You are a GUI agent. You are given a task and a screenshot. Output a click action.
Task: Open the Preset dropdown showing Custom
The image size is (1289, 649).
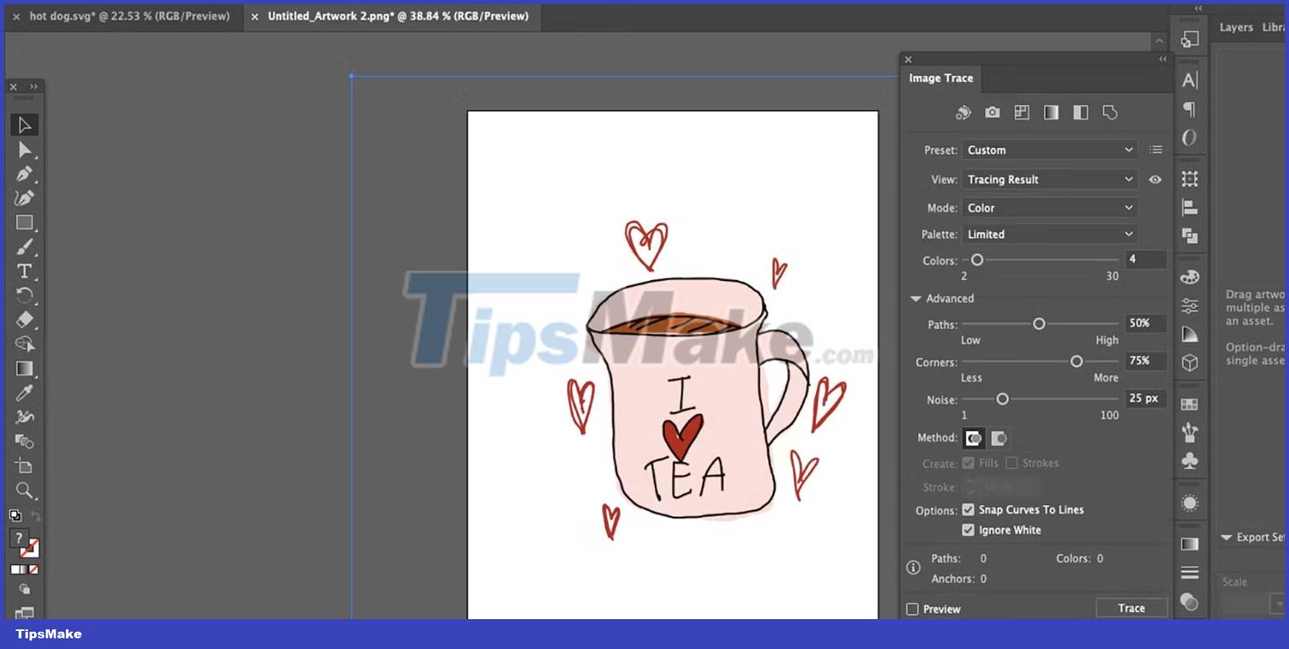click(1049, 149)
